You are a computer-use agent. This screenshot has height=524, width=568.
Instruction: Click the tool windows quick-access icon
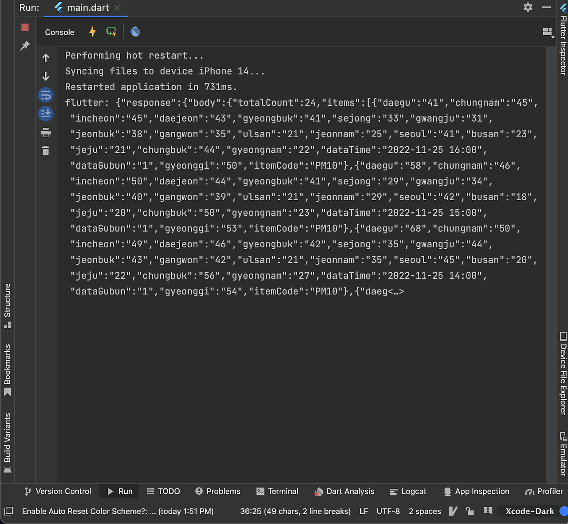8,511
